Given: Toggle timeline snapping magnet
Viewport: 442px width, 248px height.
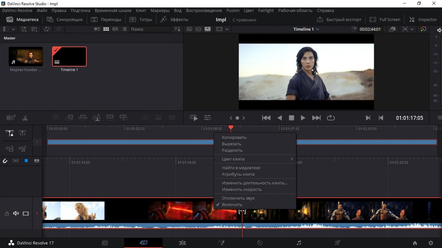Looking at the screenshot, I should pos(5,161).
